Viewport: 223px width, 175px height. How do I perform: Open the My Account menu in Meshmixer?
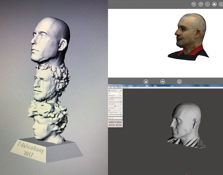(126, 88)
